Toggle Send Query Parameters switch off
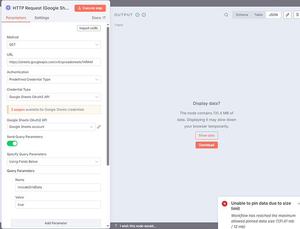The width and height of the screenshot is (300, 229). (12, 143)
